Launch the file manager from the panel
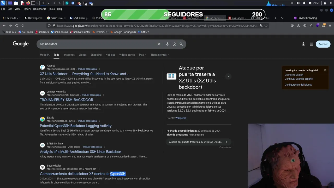Viewport: 334px width, 188px height. coord(16,3)
